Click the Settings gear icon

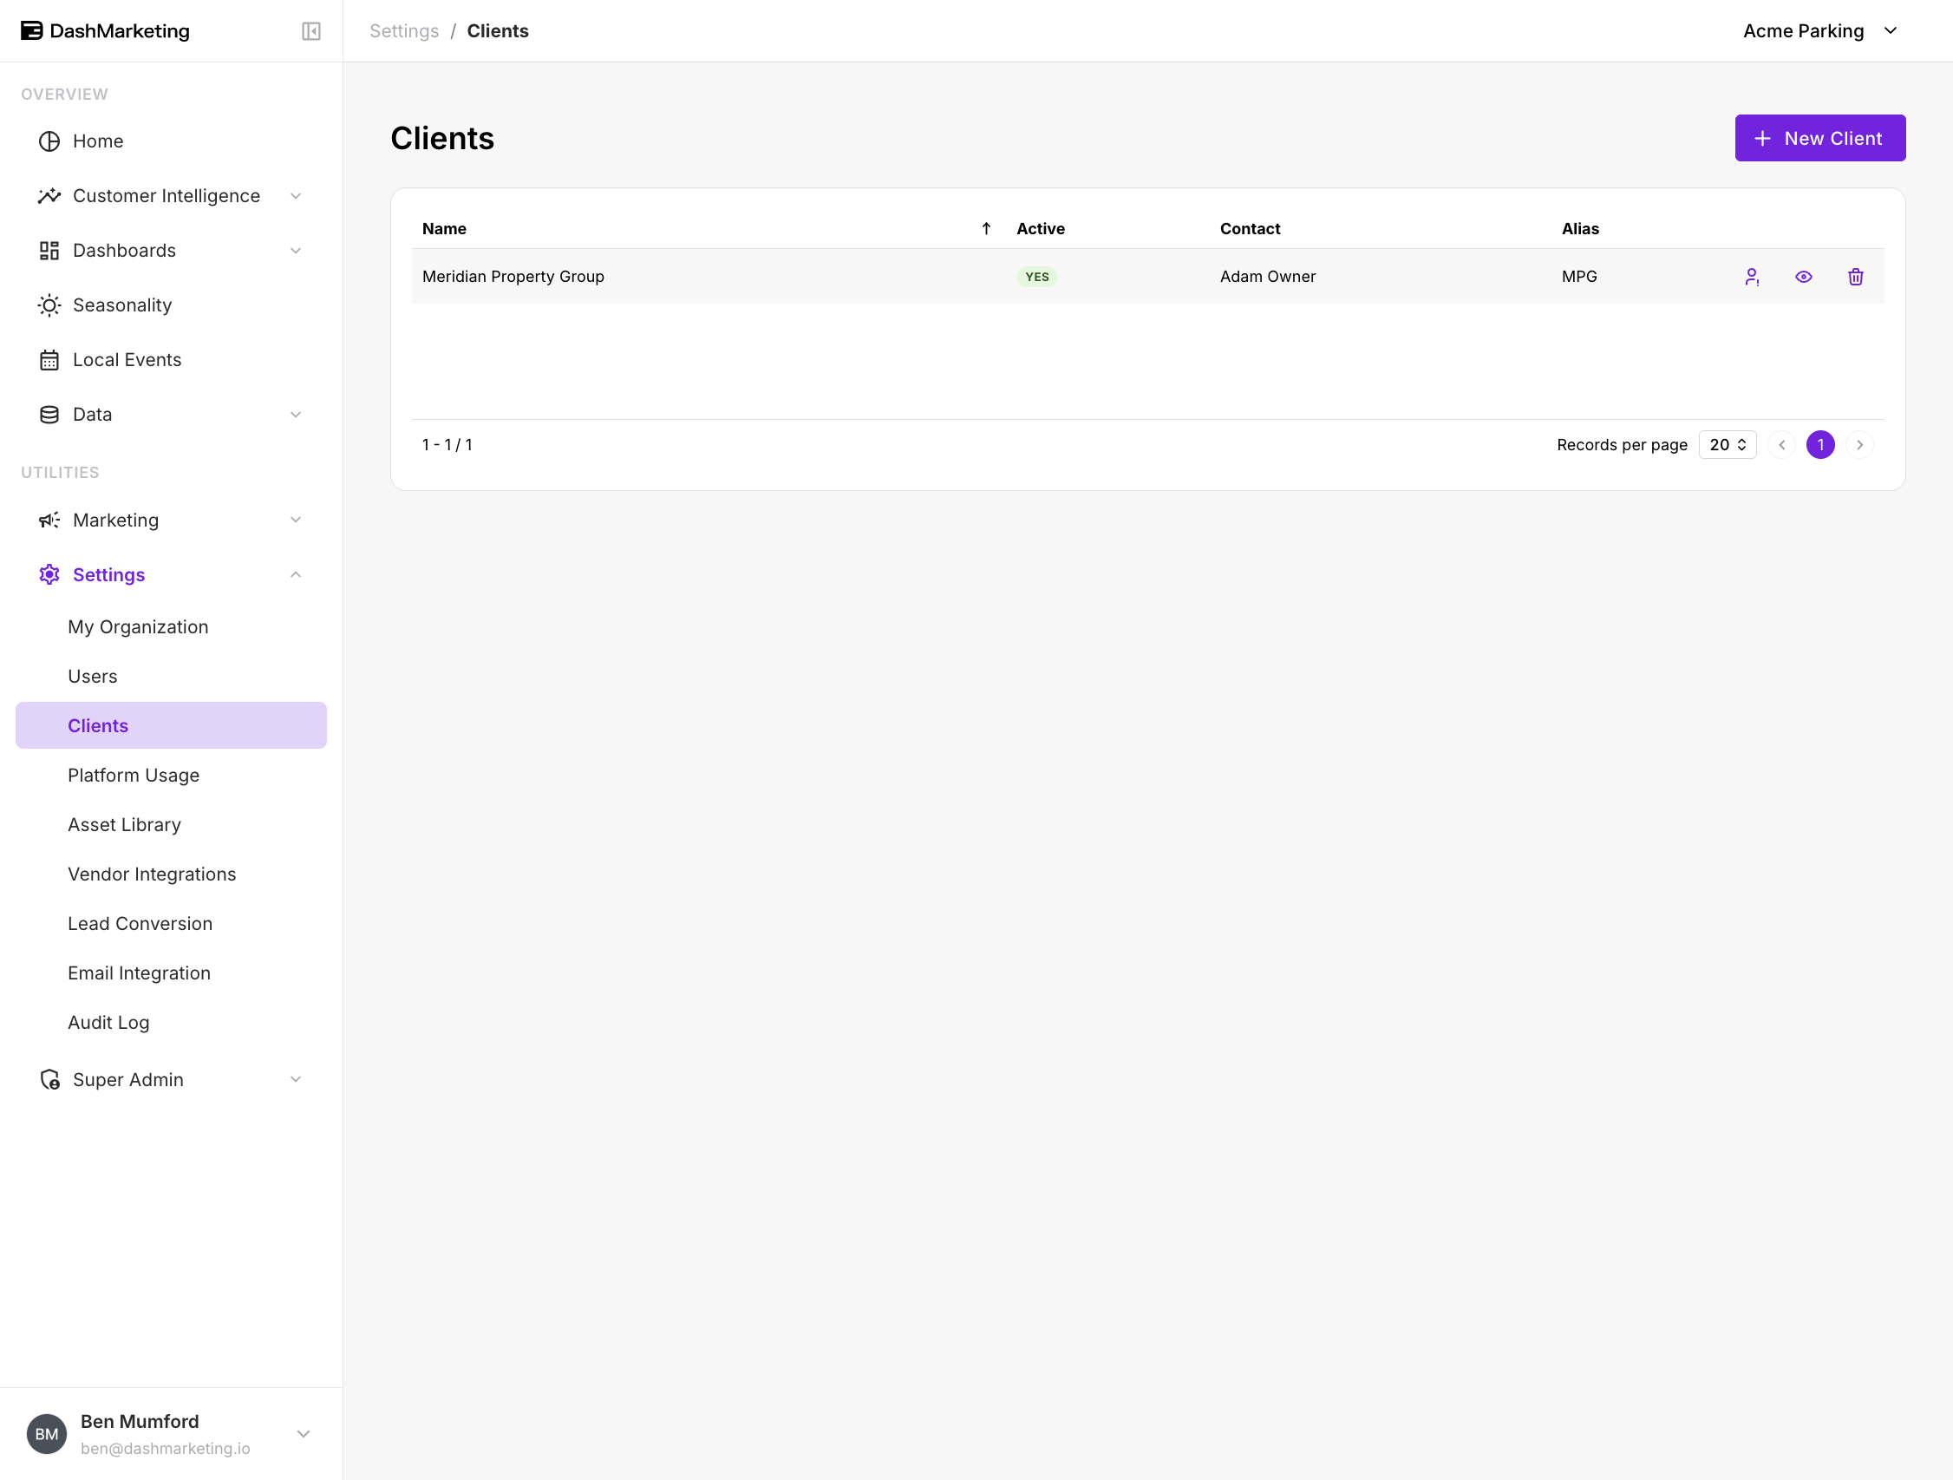49,575
